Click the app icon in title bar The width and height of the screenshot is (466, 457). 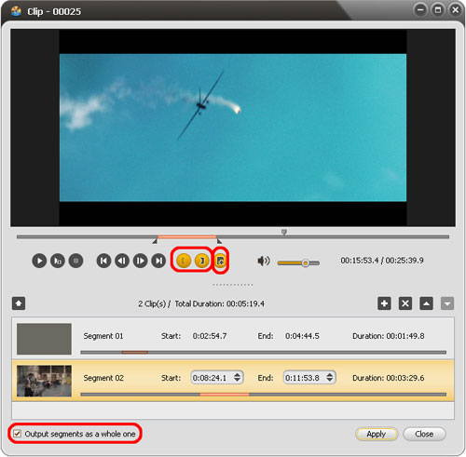pyautogui.click(x=16, y=11)
